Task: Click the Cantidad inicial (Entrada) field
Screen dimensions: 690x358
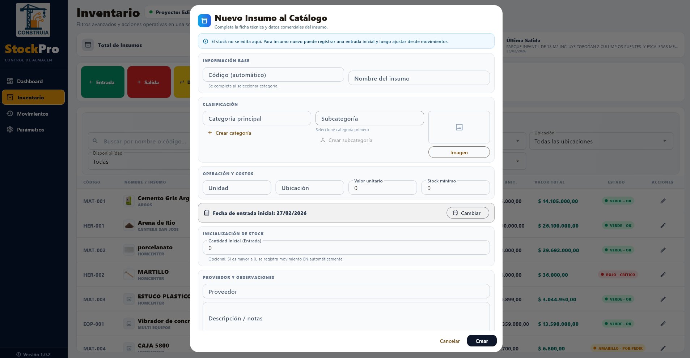Action: click(x=346, y=248)
